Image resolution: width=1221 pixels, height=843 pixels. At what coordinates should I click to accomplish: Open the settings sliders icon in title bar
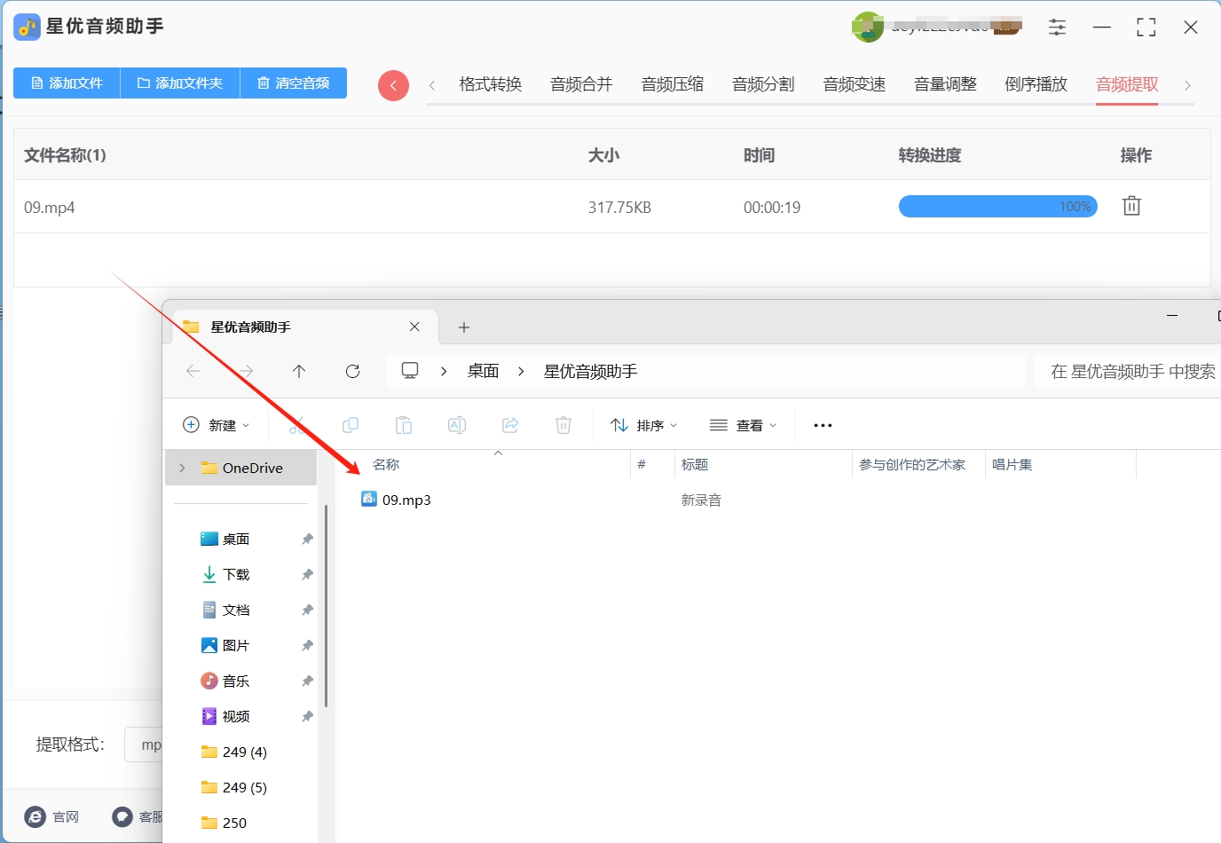[x=1057, y=28]
